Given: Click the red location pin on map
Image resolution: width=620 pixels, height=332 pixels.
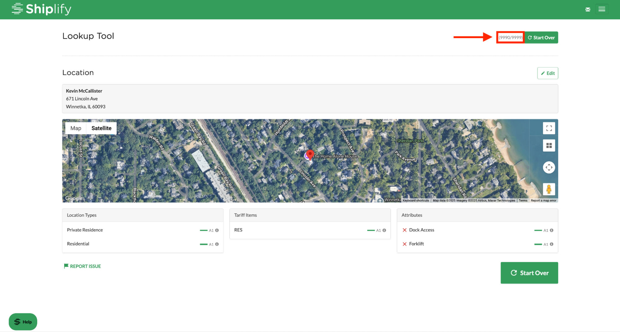Looking at the screenshot, I should coord(310,154).
